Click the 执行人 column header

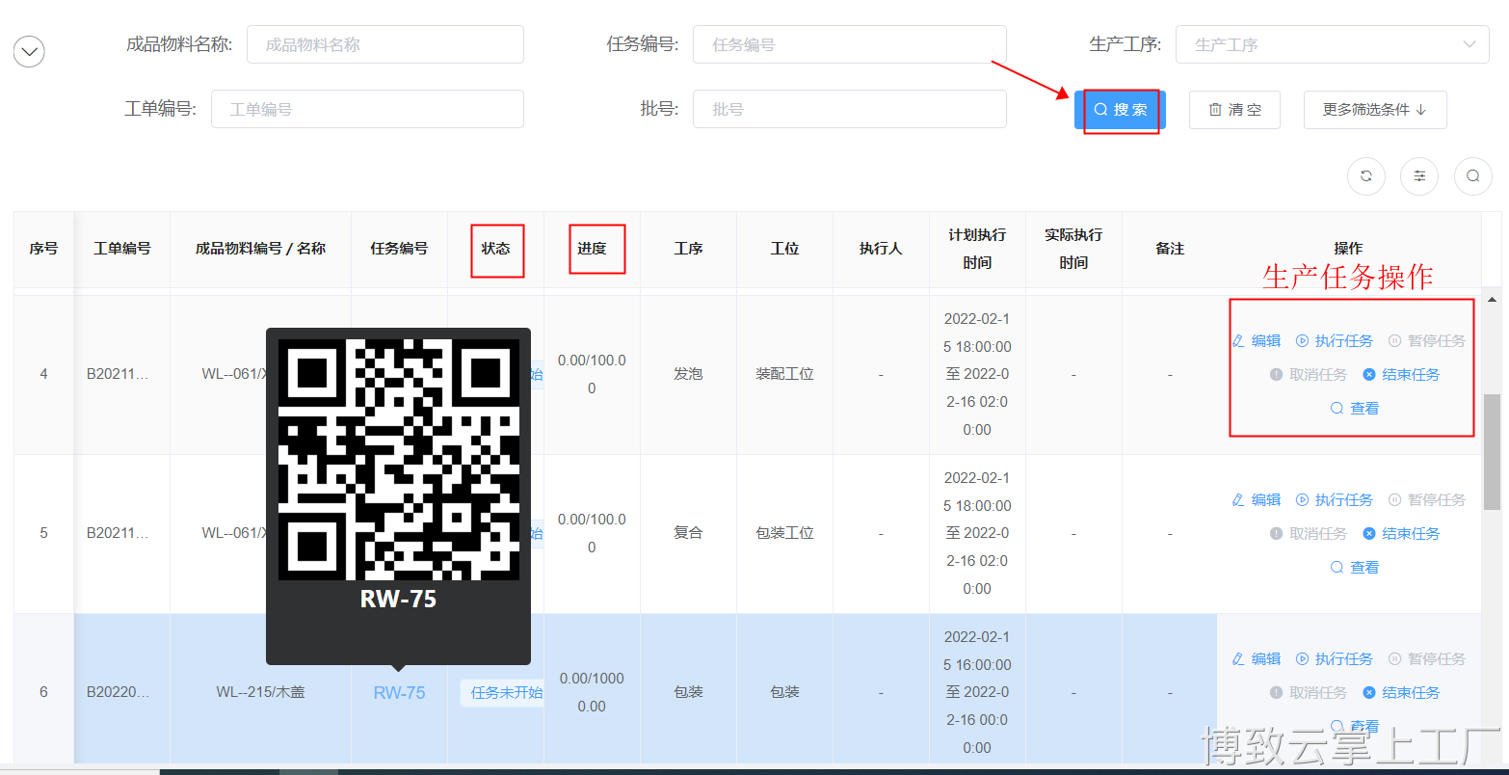pyautogui.click(x=882, y=249)
